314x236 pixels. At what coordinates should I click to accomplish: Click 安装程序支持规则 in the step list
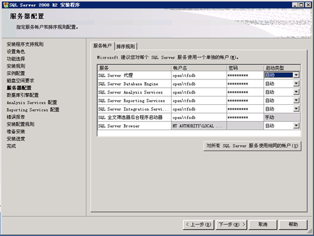25,44
